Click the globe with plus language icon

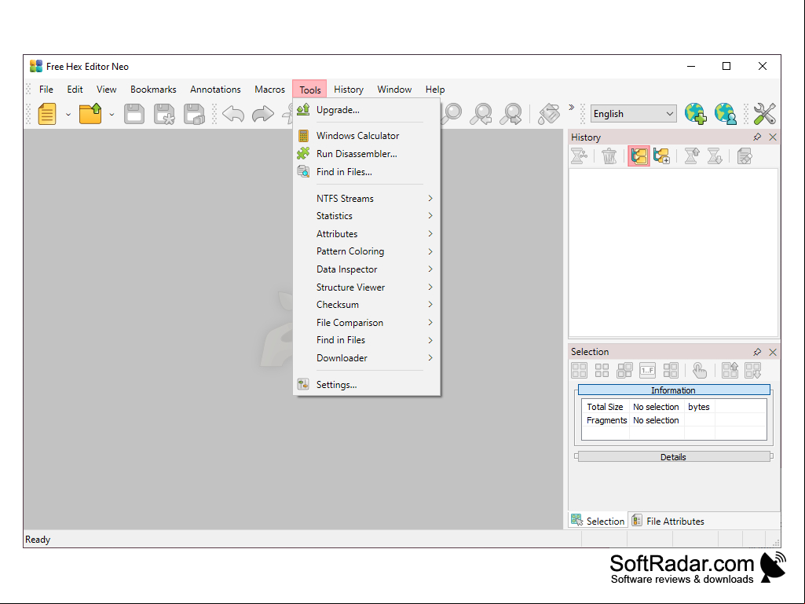(696, 114)
